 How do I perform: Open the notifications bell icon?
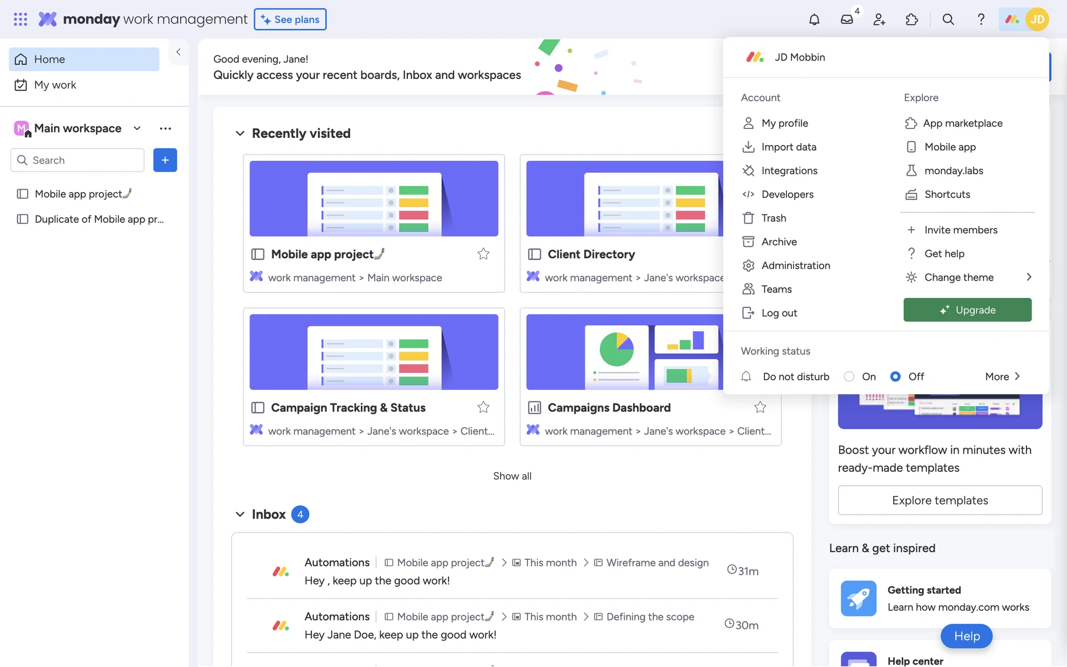(x=814, y=19)
